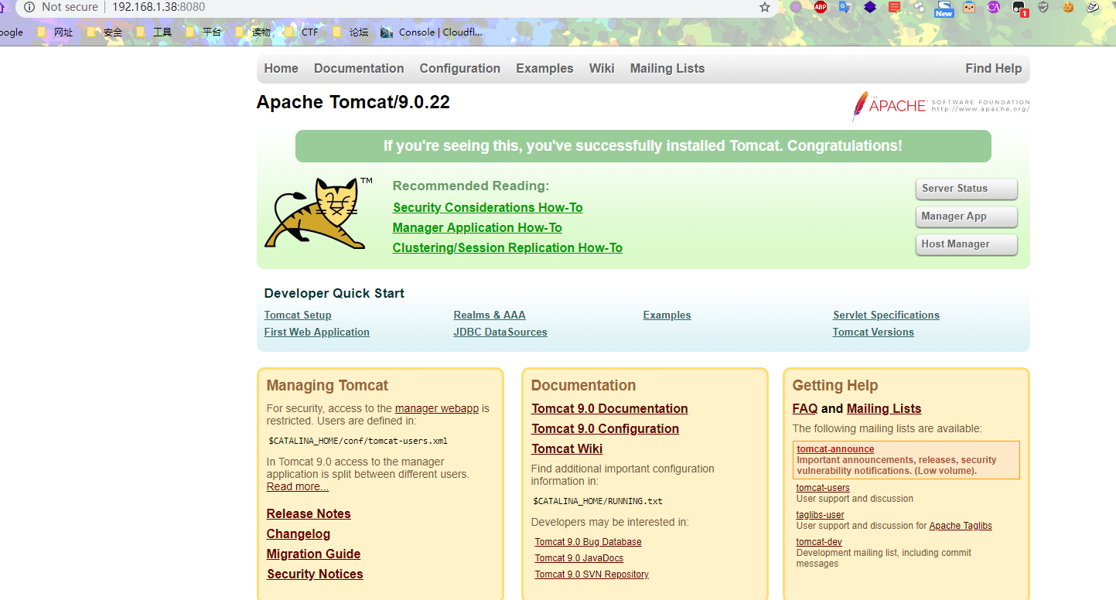Bookmark this page with the star icon

(x=765, y=7)
